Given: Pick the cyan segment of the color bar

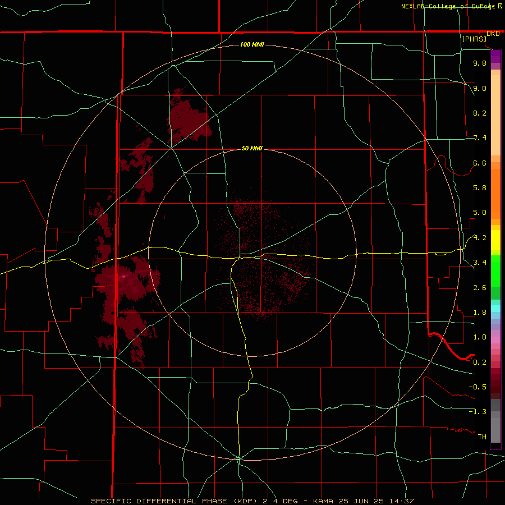Looking at the screenshot, I should 495,308.
